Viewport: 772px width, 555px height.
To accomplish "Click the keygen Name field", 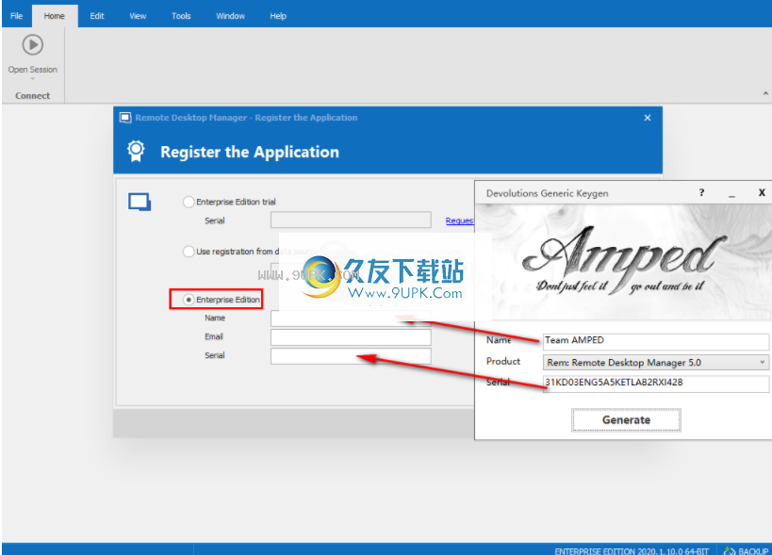I will click(656, 340).
